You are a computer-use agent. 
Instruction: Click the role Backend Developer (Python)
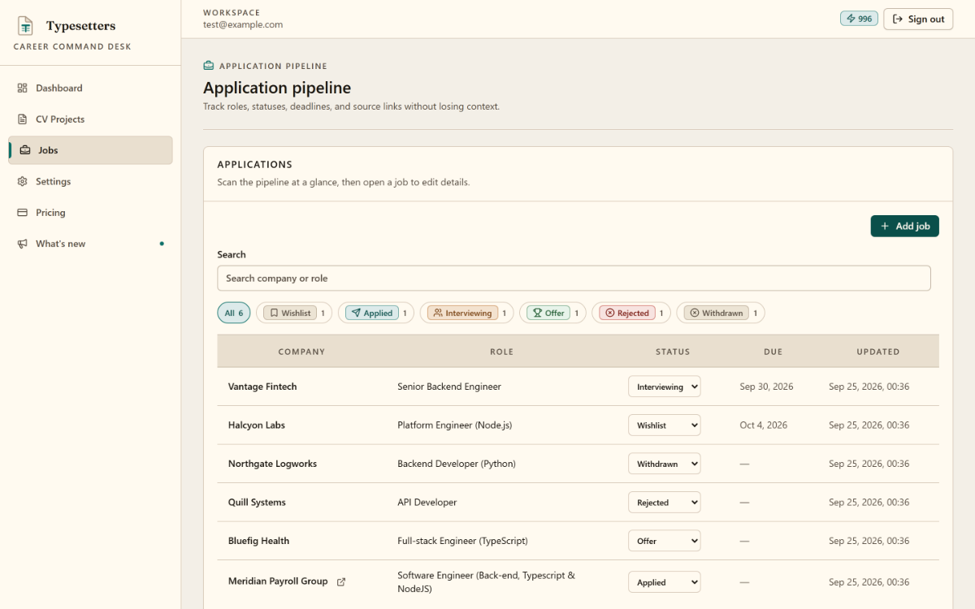[457, 464]
